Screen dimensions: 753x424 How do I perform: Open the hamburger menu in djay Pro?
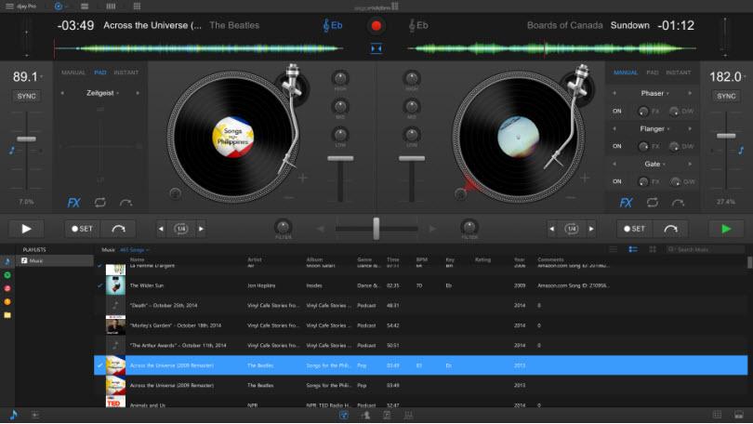click(x=9, y=7)
